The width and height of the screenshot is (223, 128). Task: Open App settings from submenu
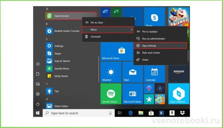pyautogui.click(x=161, y=46)
